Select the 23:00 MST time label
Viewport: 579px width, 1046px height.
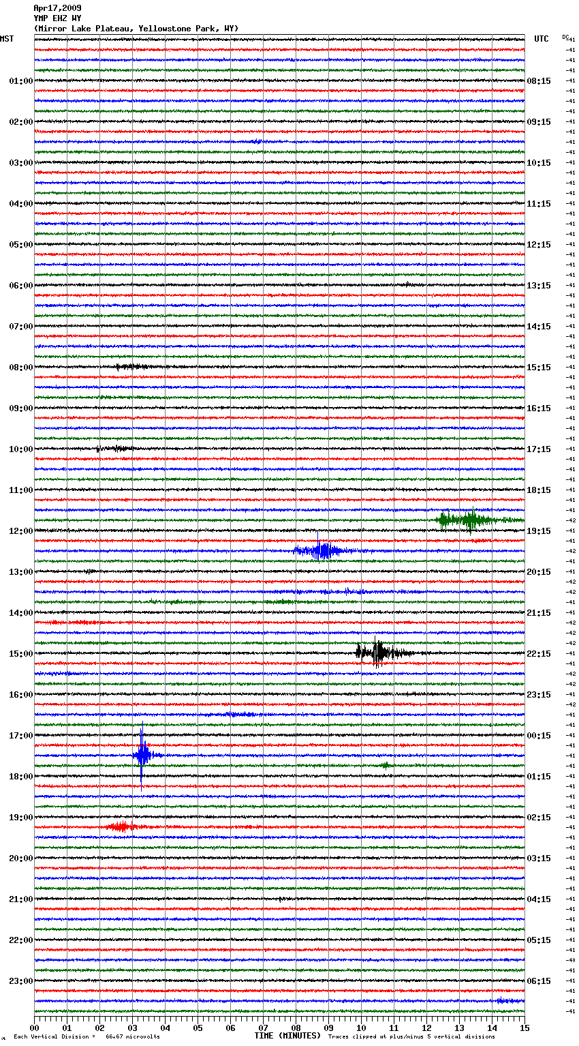[x=20, y=981]
